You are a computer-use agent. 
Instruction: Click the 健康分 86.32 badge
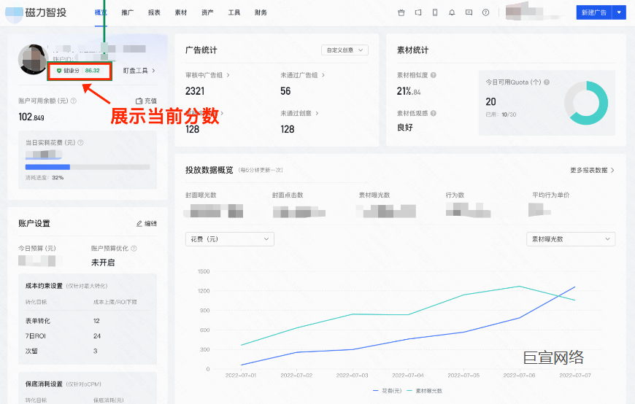(x=80, y=71)
